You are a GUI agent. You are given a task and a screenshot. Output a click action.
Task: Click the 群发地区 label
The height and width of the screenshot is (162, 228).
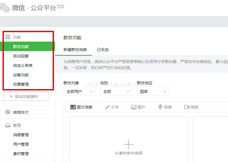pyautogui.click(x=145, y=83)
